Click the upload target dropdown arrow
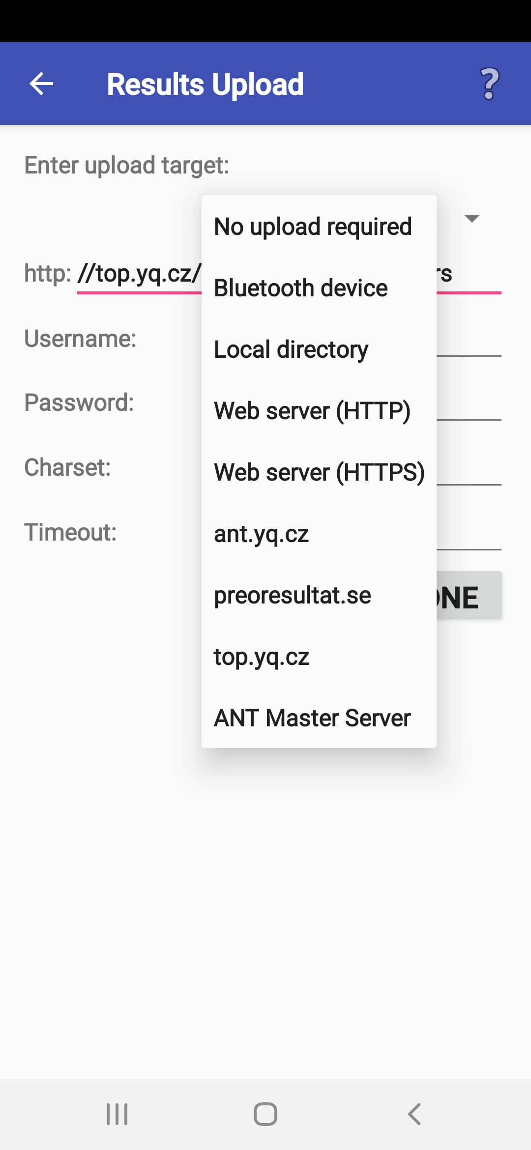Image resolution: width=531 pixels, height=1150 pixels. [x=472, y=219]
